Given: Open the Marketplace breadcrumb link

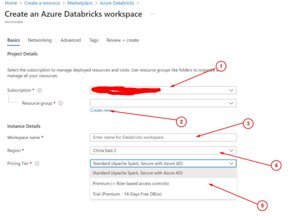Looking at the screenshot, I should coord(80,3).
